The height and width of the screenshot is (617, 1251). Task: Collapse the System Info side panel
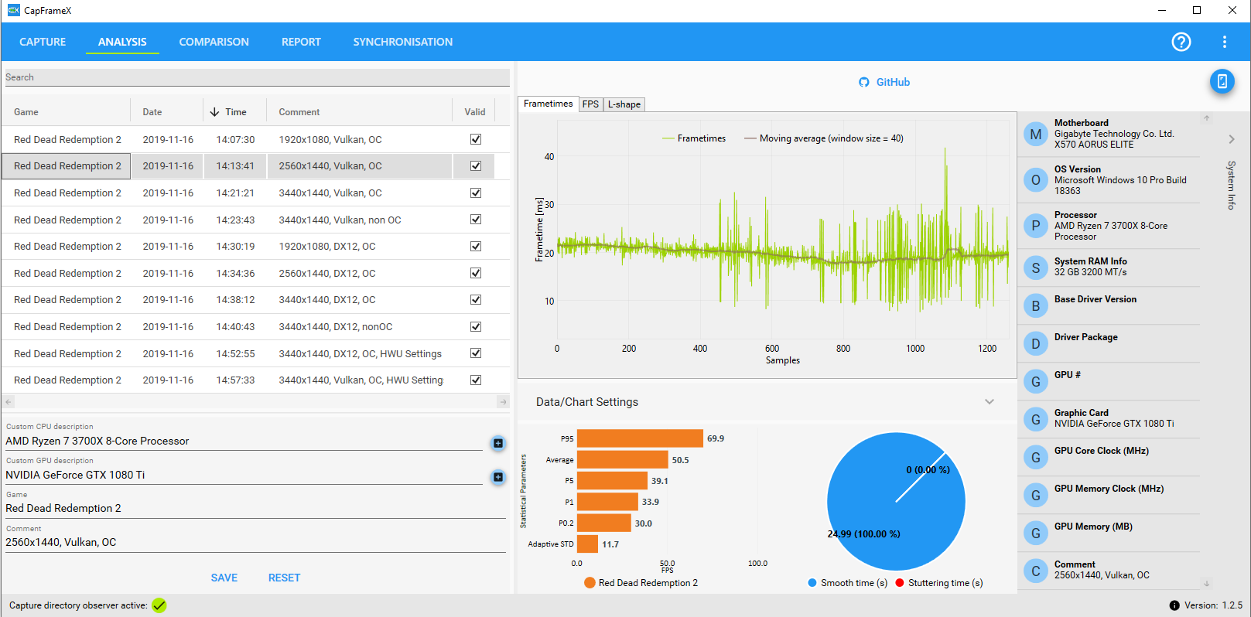click(x=1232, y=139)
